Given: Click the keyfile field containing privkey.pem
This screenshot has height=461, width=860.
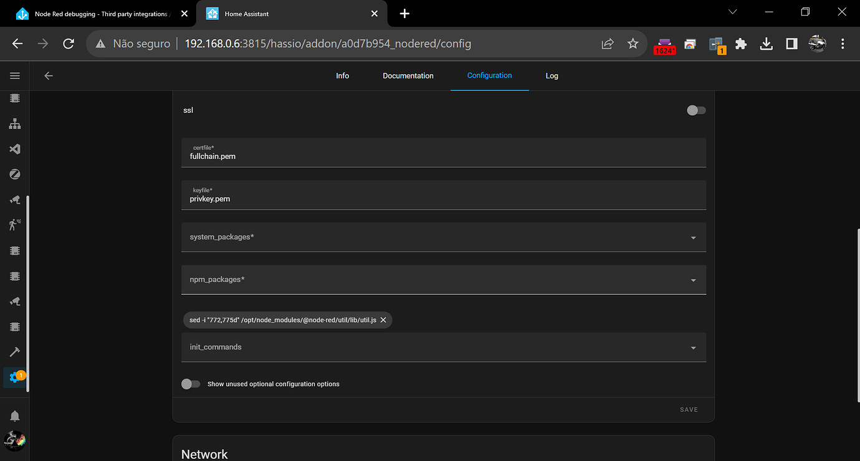Looking at the screenshot, I should pos(443,195).
